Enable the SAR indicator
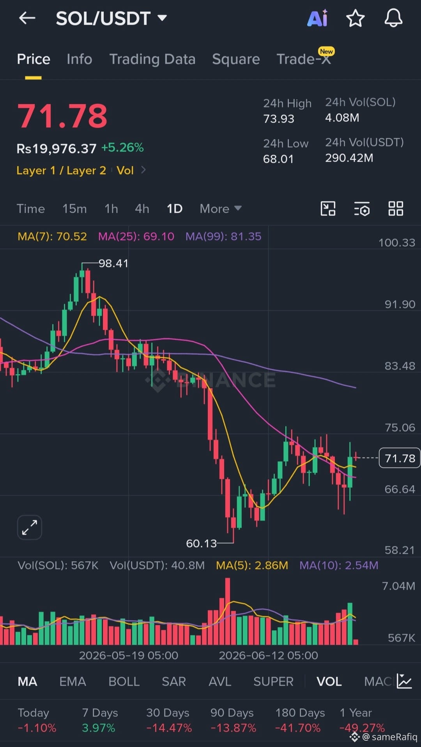The width and height of the screenshot is (421, 747). pos(174,681)
